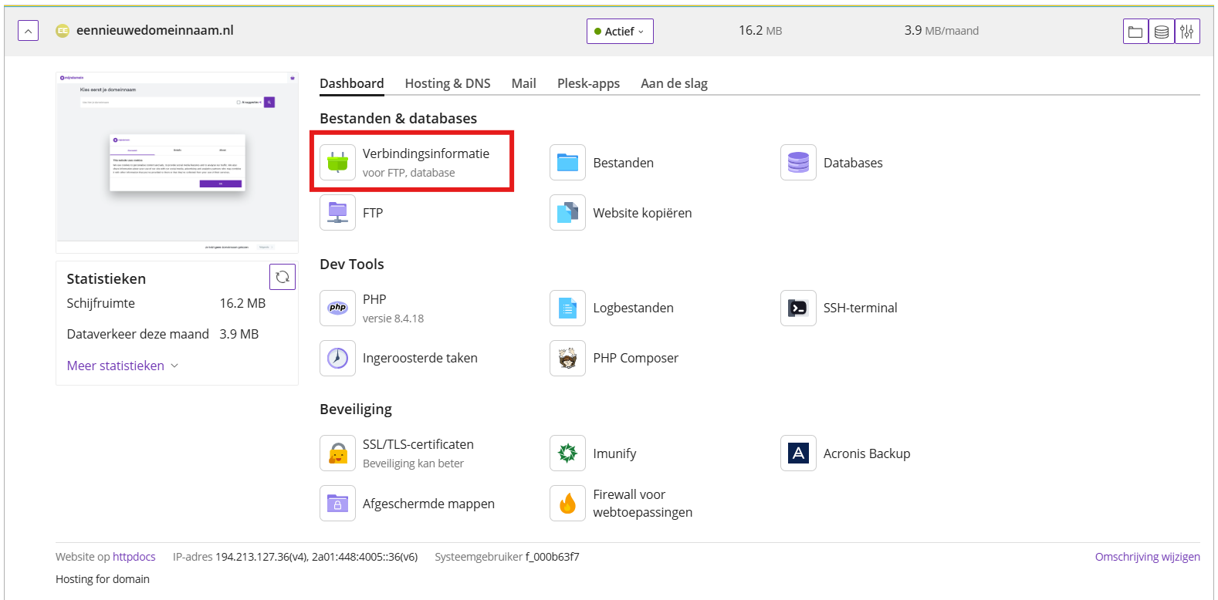Screen dimensions: 1218x600
Task: Open Firewall voor webtoepassingen flame icon
Action: (x=567, y=504)
